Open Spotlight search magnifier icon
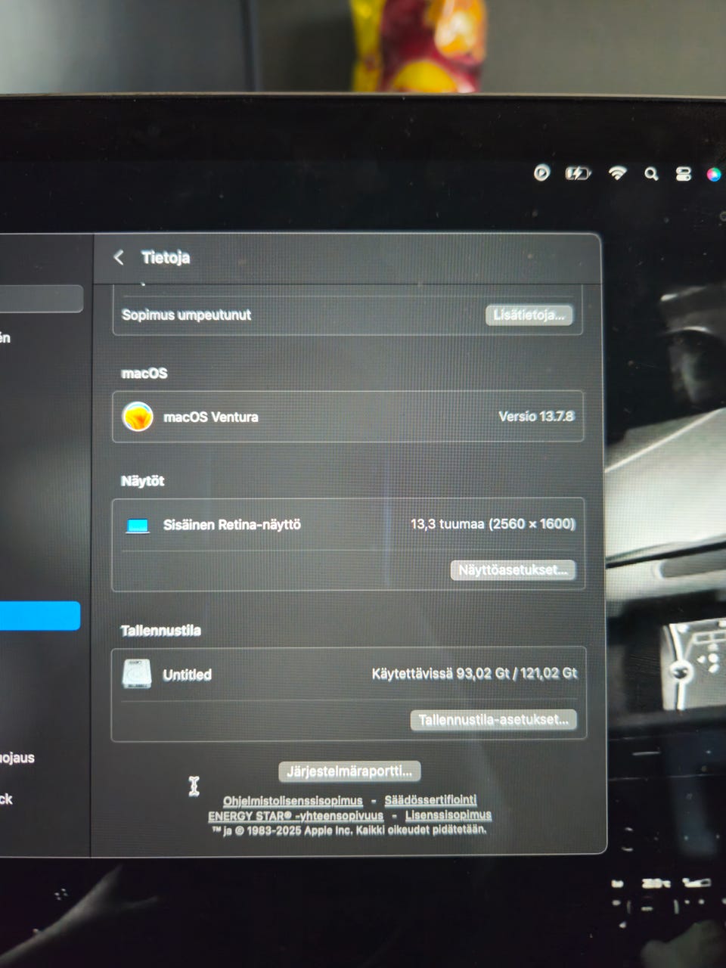This screenshot has width=726, height=968. pos(651,175)
